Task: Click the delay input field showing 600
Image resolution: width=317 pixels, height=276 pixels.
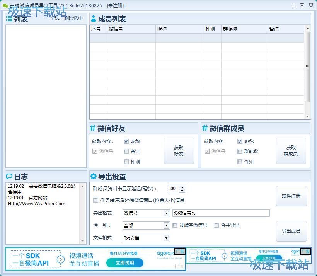Action: coord(174,189)
